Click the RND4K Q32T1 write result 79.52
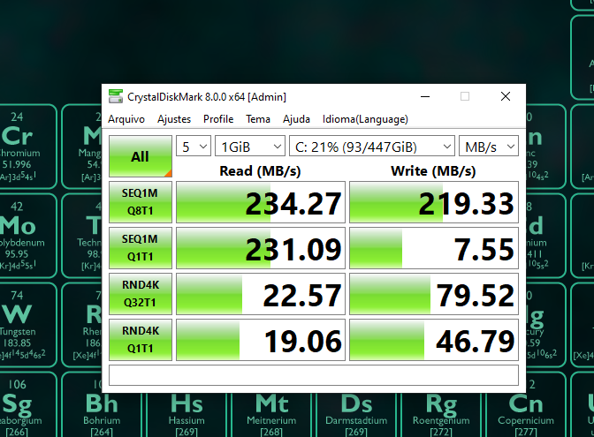 pyautogui.click(x=434, y=294)
